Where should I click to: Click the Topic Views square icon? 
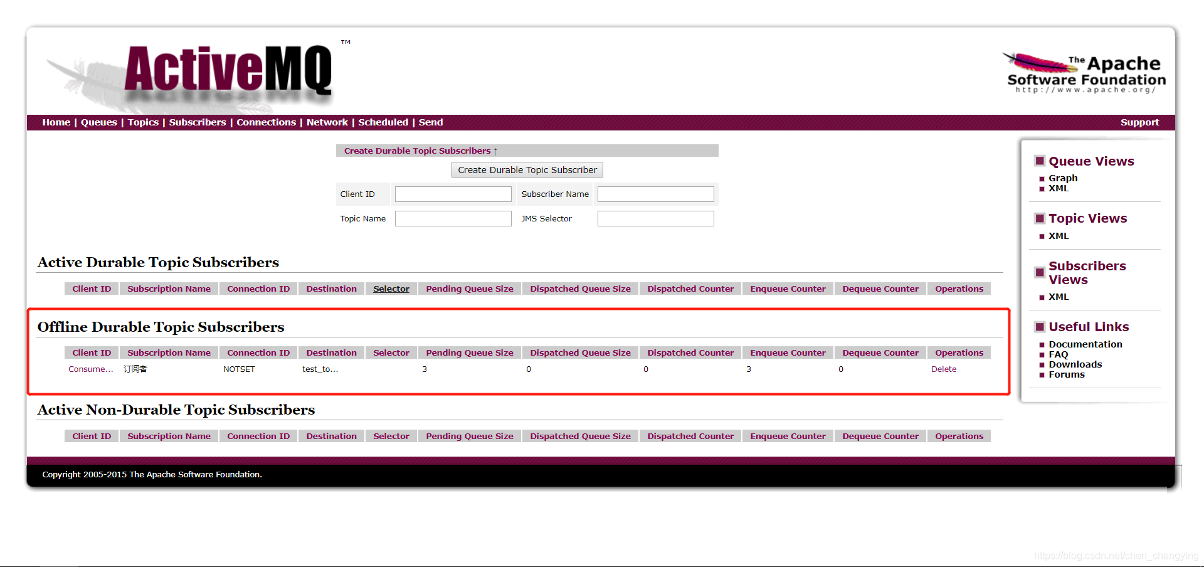[x=1040, y=218]
